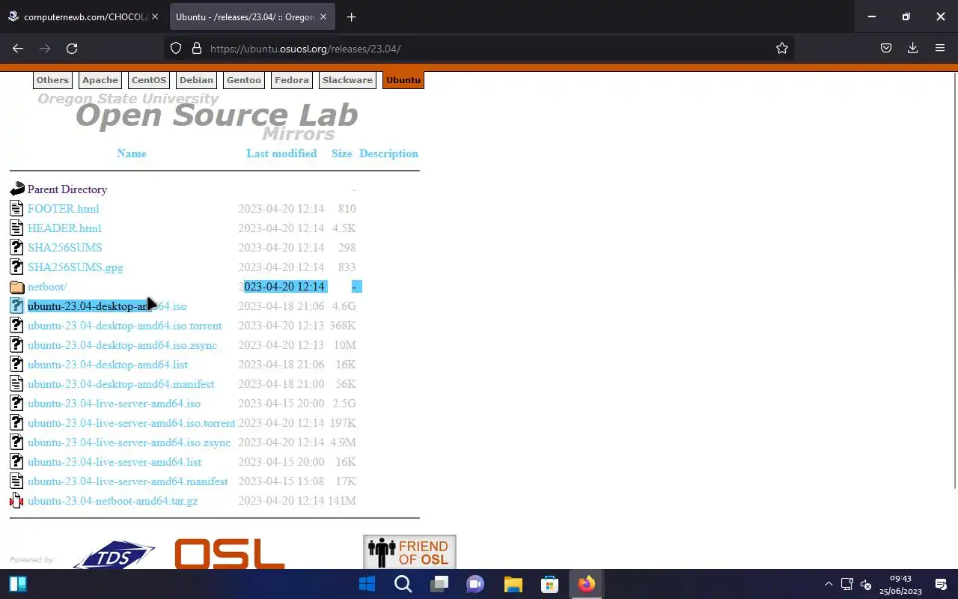Show hidden system tray icons
Screen dimensions: 958x599
click(829, 584)
